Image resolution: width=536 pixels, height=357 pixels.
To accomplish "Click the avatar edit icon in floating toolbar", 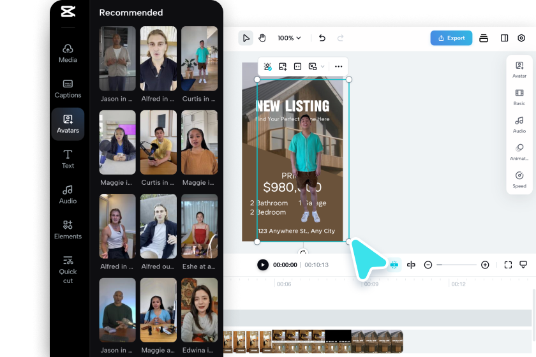I will [x=267, y=66].
